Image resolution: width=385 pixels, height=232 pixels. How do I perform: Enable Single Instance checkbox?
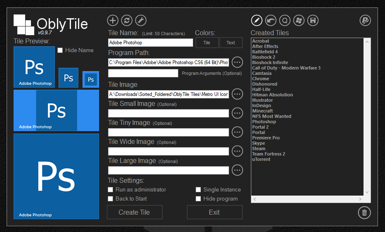click(x=198, y=190)
